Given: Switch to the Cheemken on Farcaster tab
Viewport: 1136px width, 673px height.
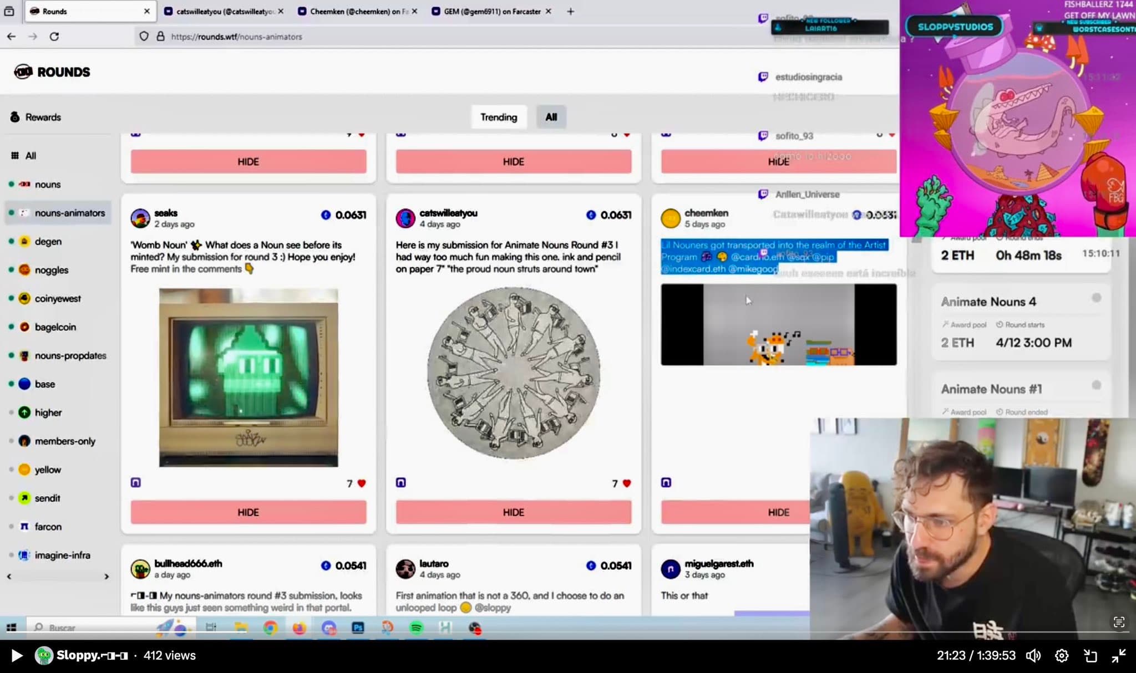Looking at the screenshot, I should pos(357,11).
